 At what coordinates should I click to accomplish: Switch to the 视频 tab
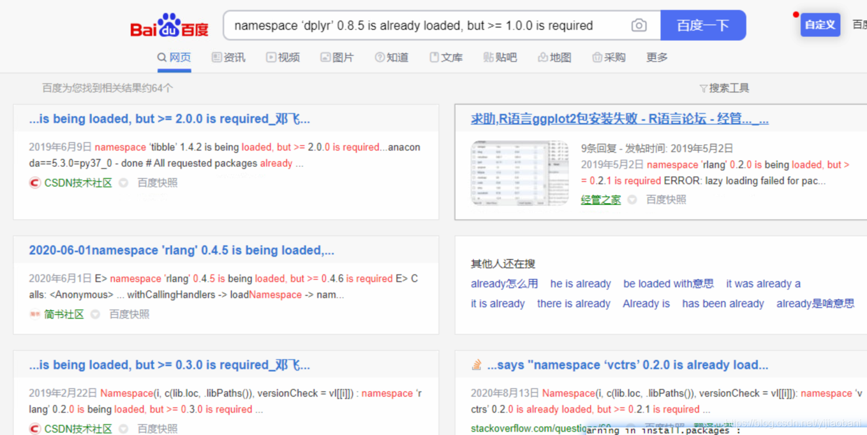(x=283, y=57)
